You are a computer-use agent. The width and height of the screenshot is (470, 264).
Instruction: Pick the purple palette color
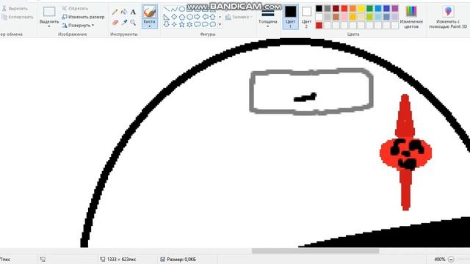coord(395,8)
